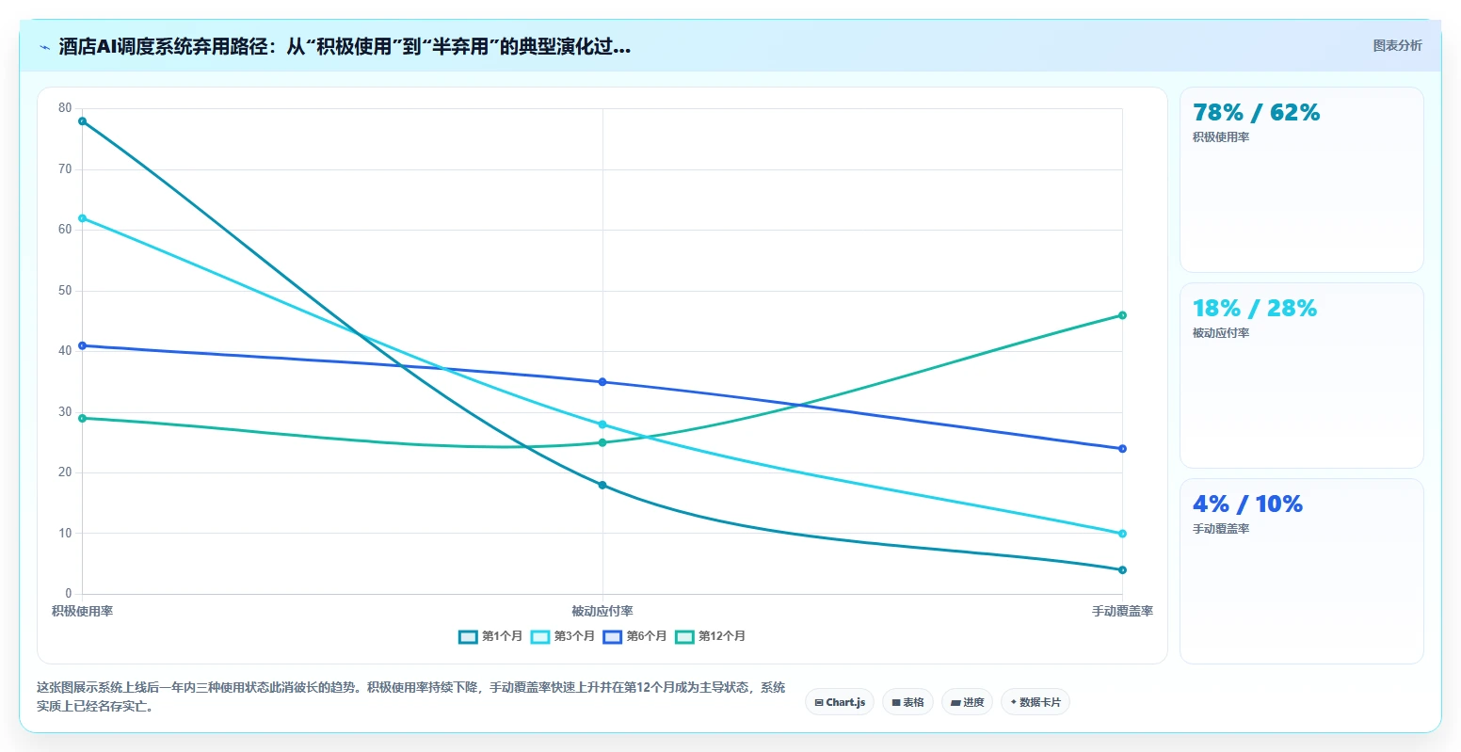1461x752 pixels.
Task: Click the 手动覆盖率 x-axis label
Action: click(1122, 612)
